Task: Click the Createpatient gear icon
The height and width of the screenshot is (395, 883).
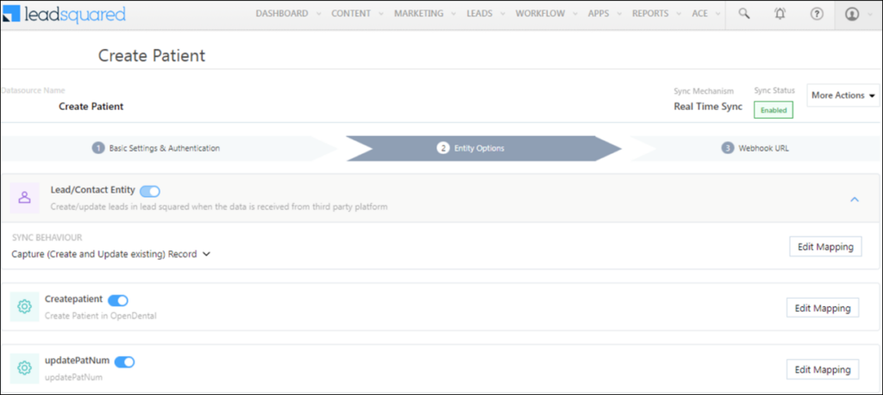Action: (x=24, y=306)
